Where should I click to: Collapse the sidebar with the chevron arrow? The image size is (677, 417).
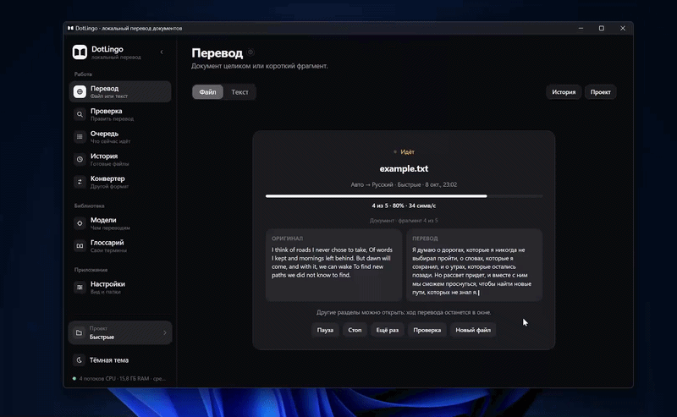point(162,52)
